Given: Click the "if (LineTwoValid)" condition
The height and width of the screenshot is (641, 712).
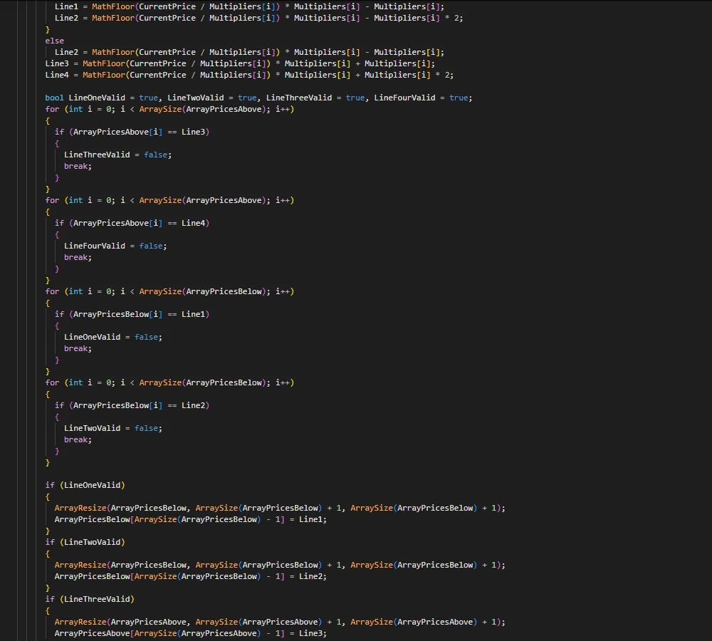Looking at the screenshot, I should pos(85,542).
